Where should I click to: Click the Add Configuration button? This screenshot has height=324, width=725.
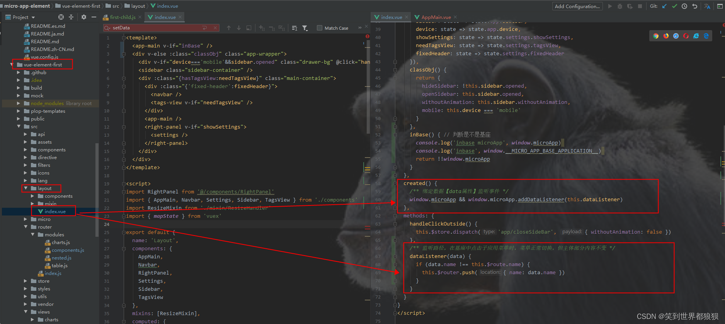(x=577, y=6)
